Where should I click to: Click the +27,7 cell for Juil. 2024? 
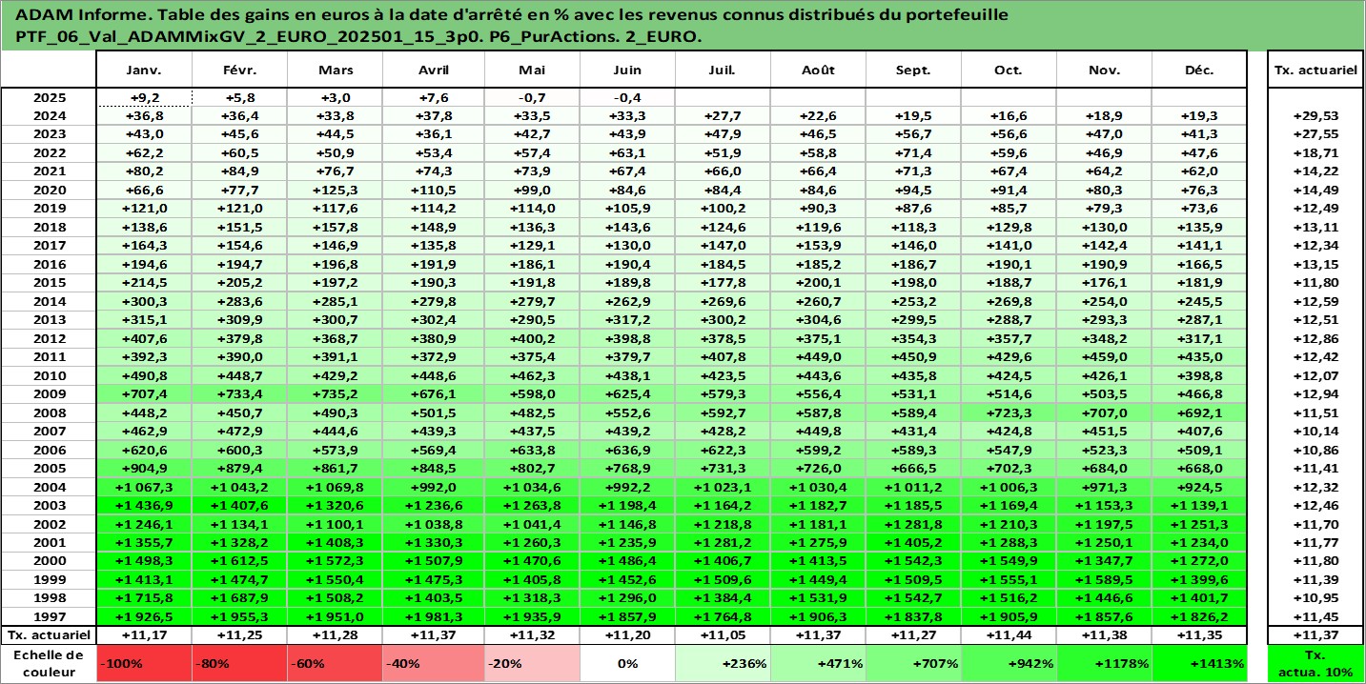pyautogui.click(x=723, y=115)
